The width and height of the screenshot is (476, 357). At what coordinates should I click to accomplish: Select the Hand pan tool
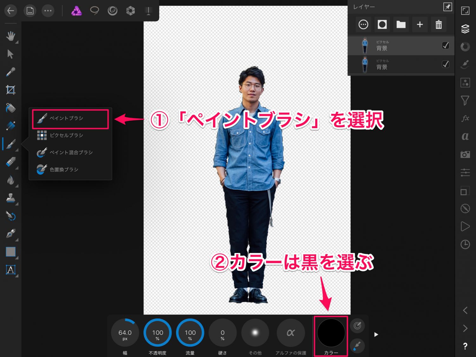[10, 36]
